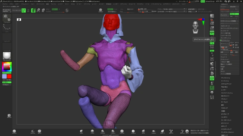Toggle the Qxyz rotation button
This screenshot has height=136, width=243.
coord(212,51)
